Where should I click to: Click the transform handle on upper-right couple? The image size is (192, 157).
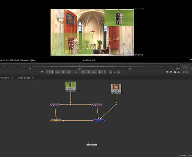(119, 18)
